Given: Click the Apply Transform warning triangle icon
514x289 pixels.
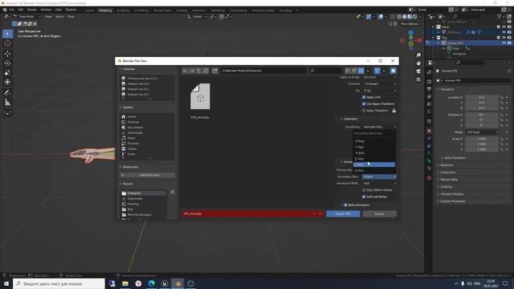Looking at the screenshot, I should 394,111.
